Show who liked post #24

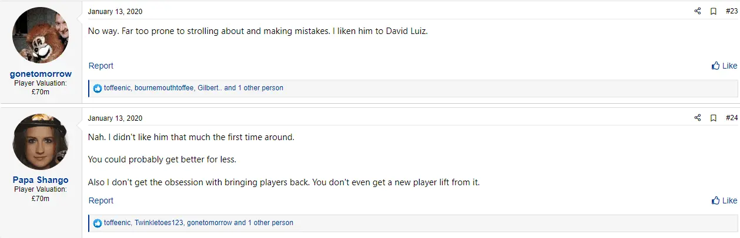point(198,223)
